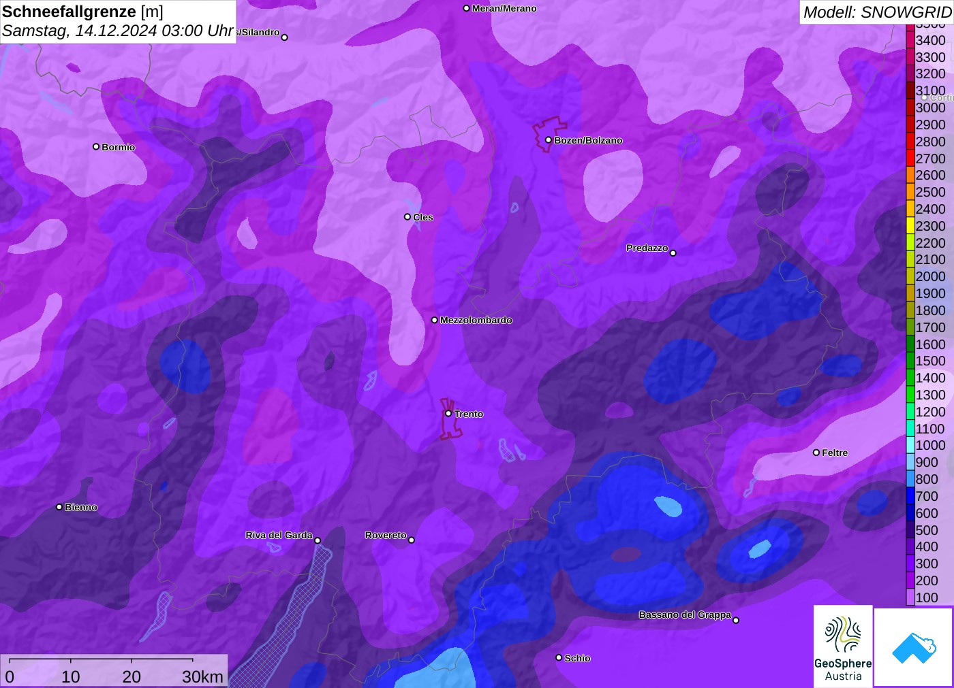Click the Bozen/Bolzano label text
The width and height of the screenshot is (954, 688).
pos(588,140)
